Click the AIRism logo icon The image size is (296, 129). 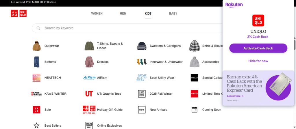tap(89, 78)
